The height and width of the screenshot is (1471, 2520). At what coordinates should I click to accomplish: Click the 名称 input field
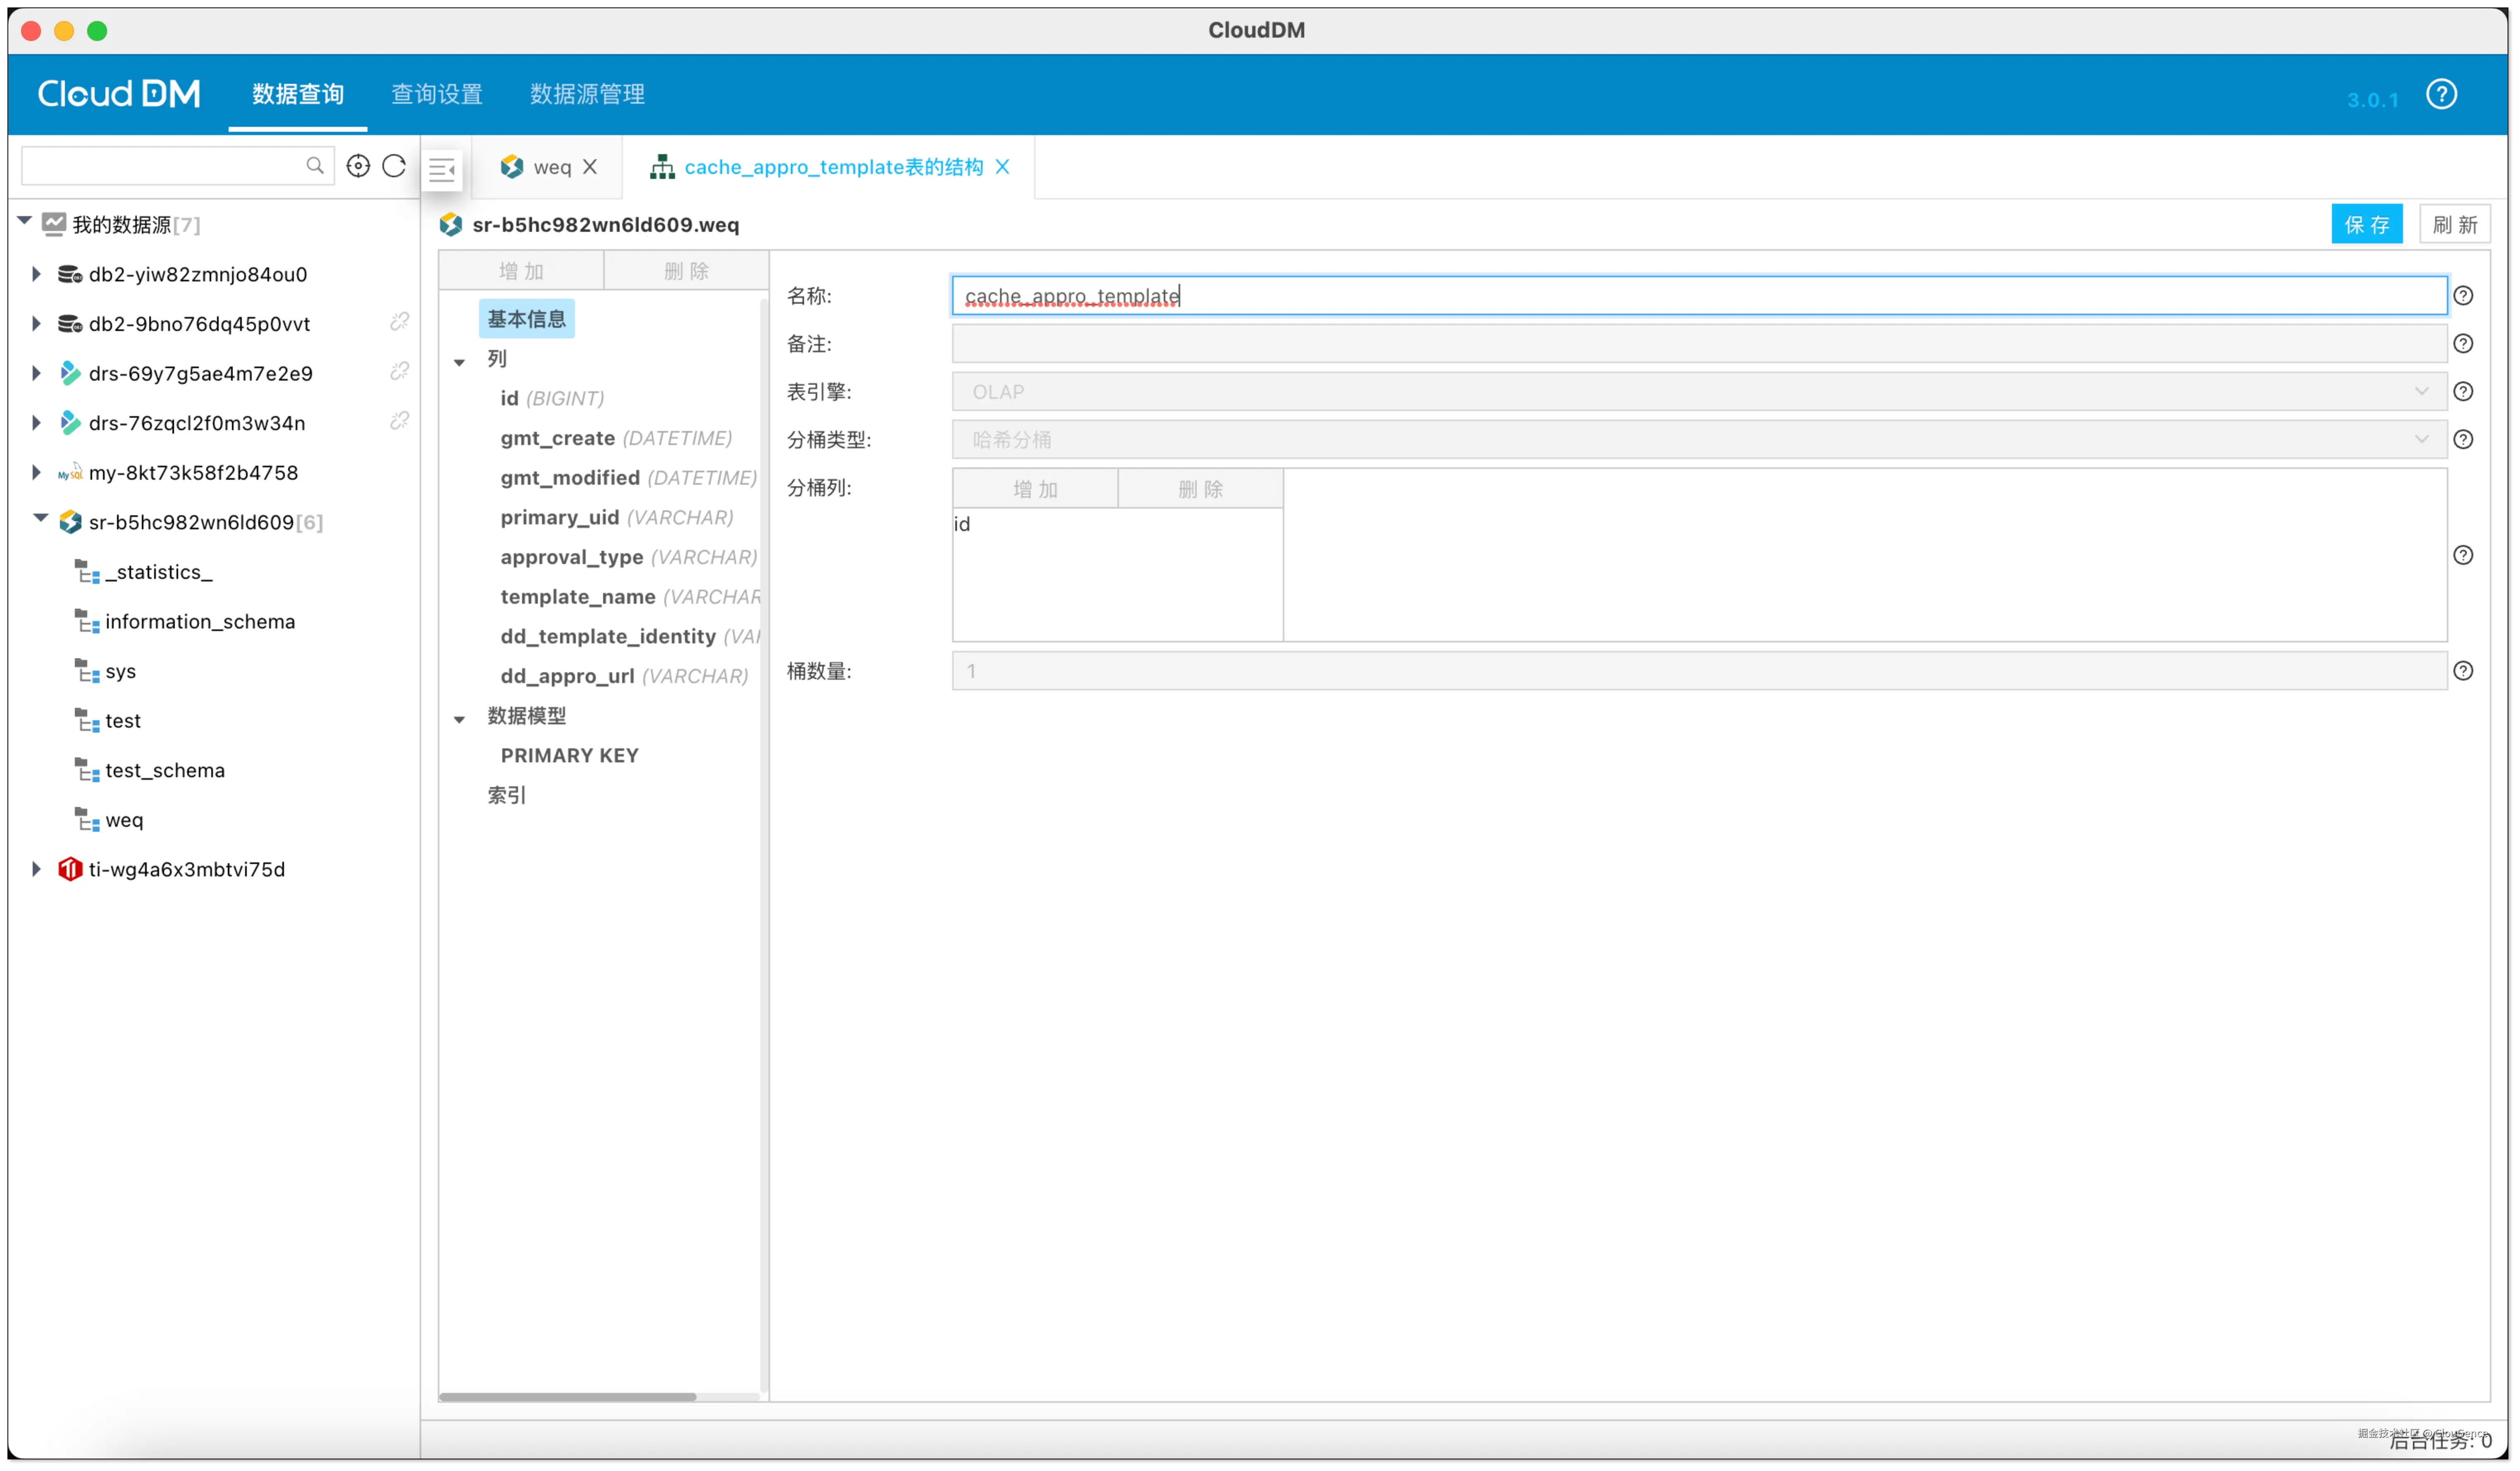pyautogui.click(x=1699, y=296)
